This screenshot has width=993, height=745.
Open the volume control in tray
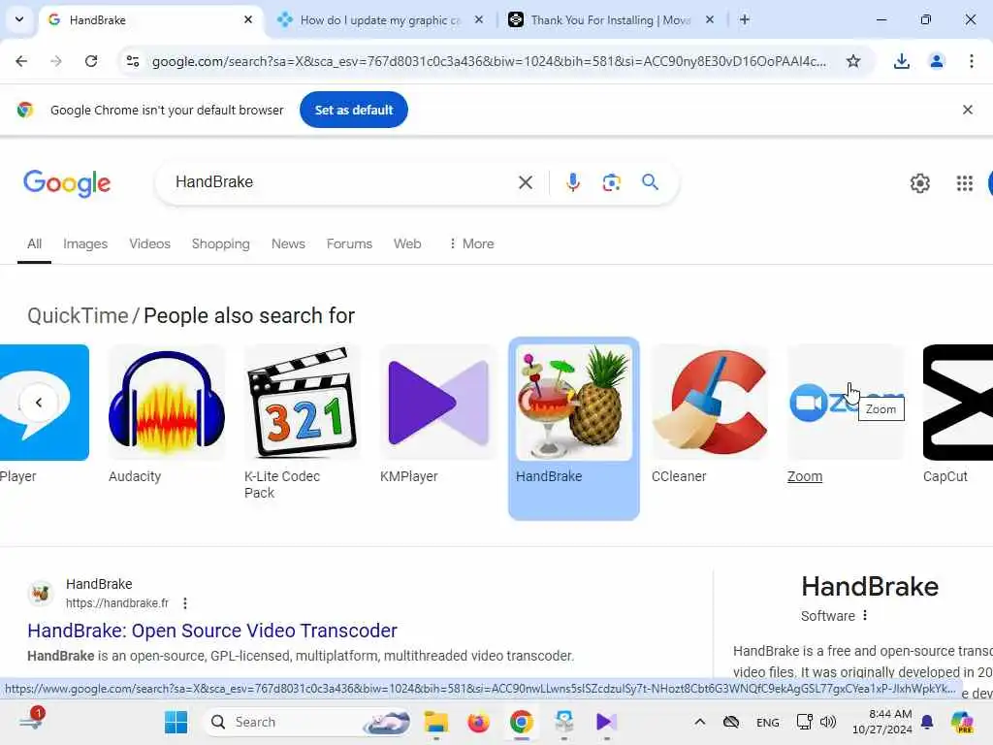pos(828,722)
